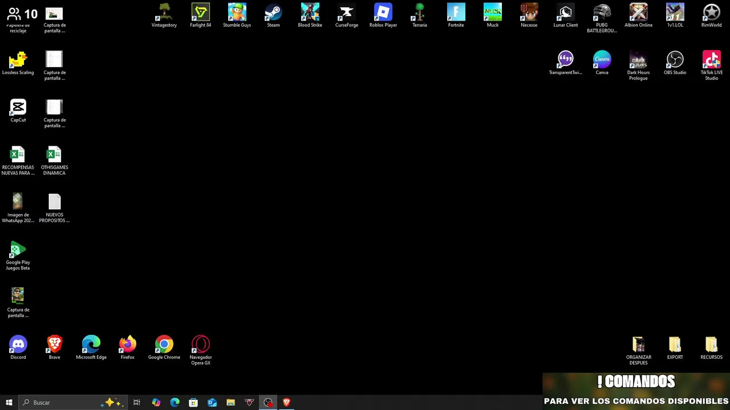Select the RECOMPENSAS NUEVAS PARA Excel file
730x410 pixels.
pos(18,161)
